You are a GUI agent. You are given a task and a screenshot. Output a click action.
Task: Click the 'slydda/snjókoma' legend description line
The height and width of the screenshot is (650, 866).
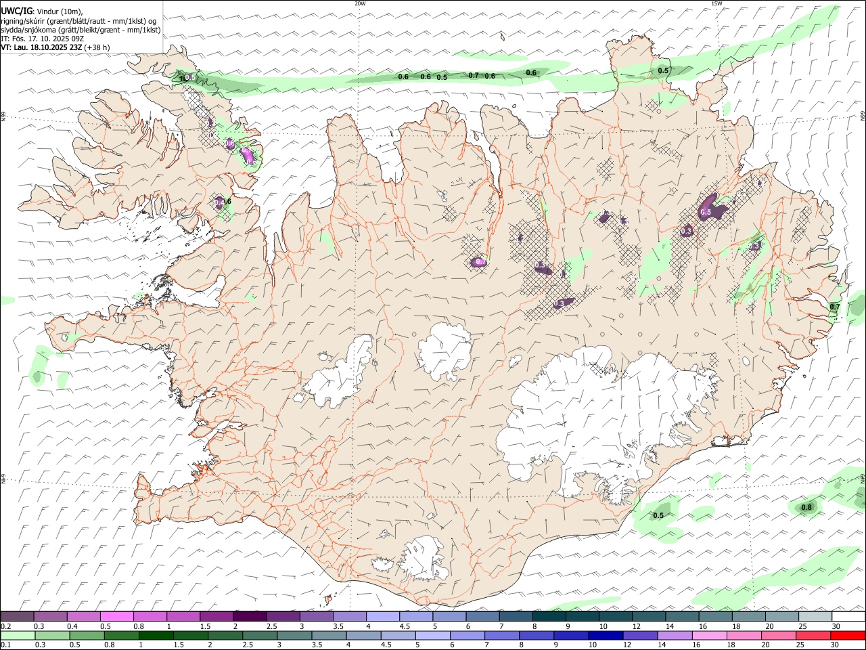(81, 30)
